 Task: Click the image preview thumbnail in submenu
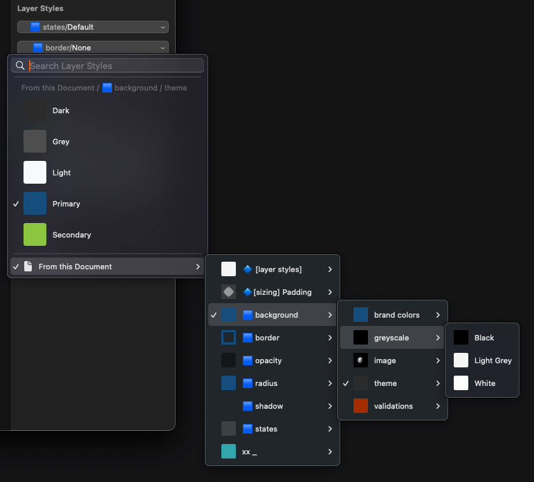coord(360,360)
